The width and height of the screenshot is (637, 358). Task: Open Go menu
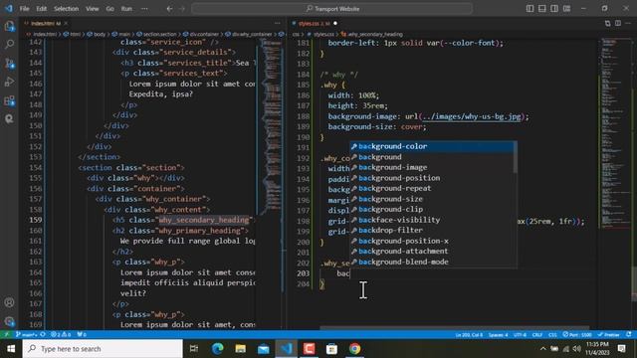click(x=110, y=9)
